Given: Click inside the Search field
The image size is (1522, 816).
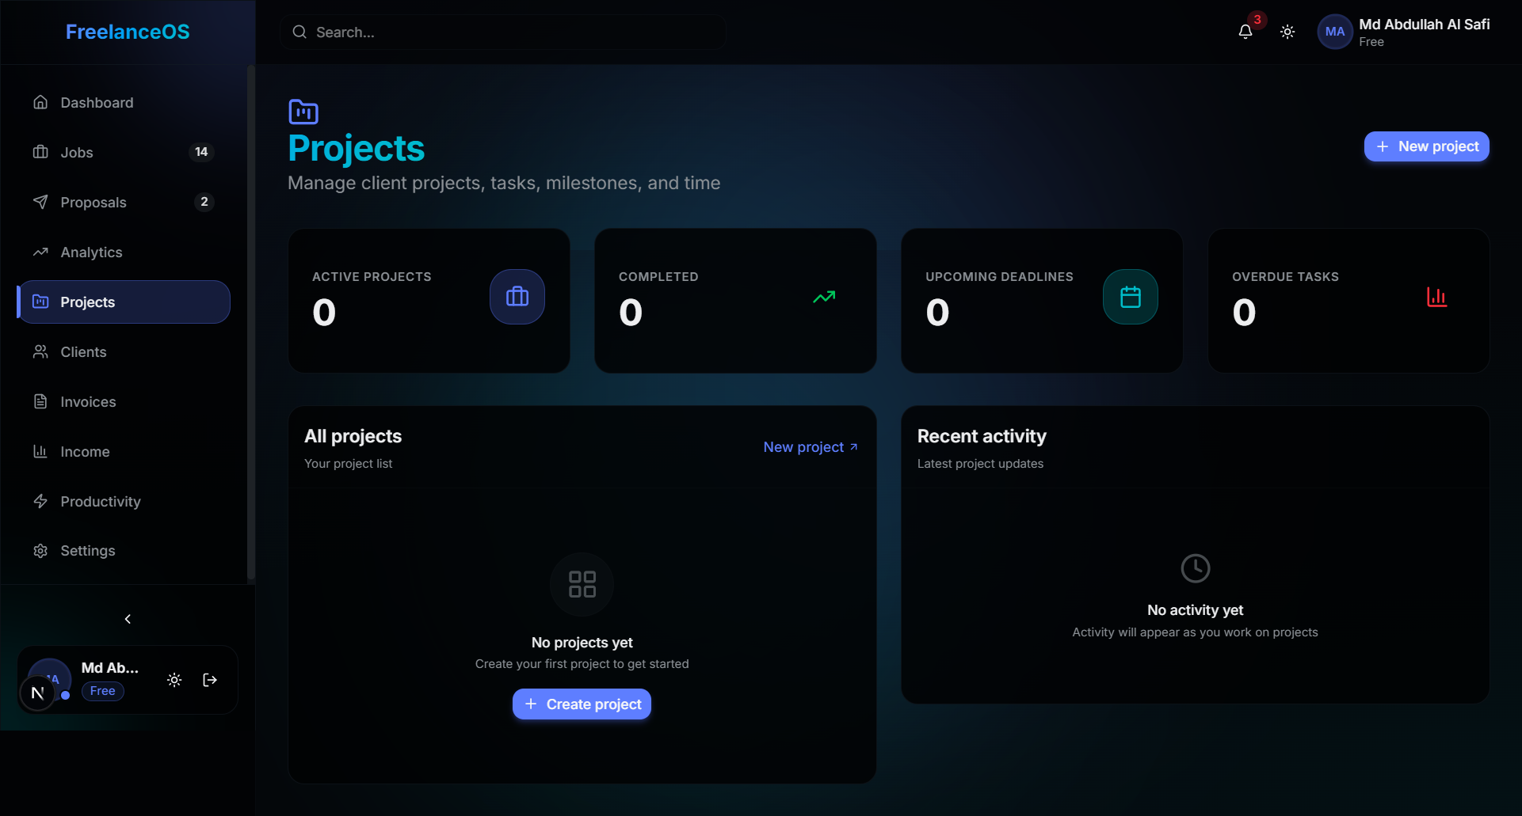Looking at the screenshot, I should 502,32.
